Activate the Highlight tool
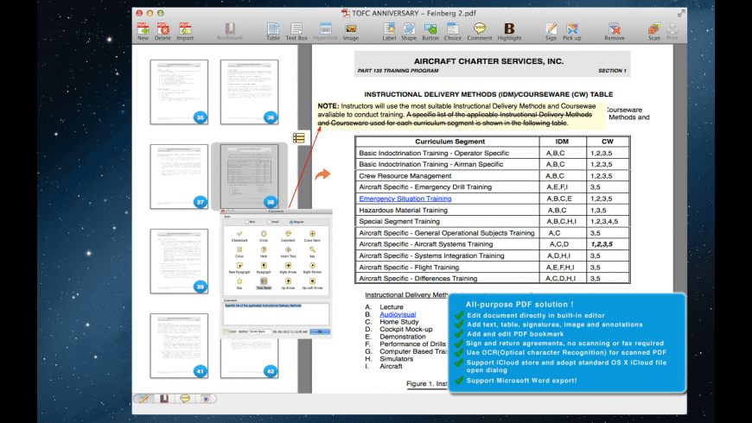The image size is (752, 423). point(509,31)
